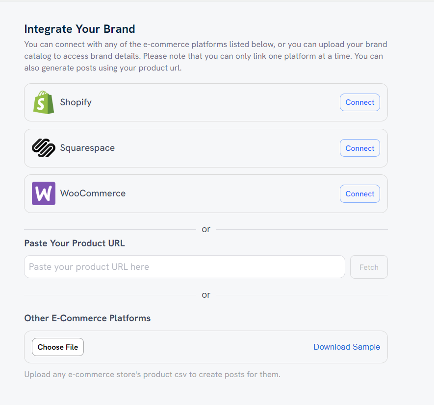
Task: Click the introductory description paragraph
Action: point(205,56)
